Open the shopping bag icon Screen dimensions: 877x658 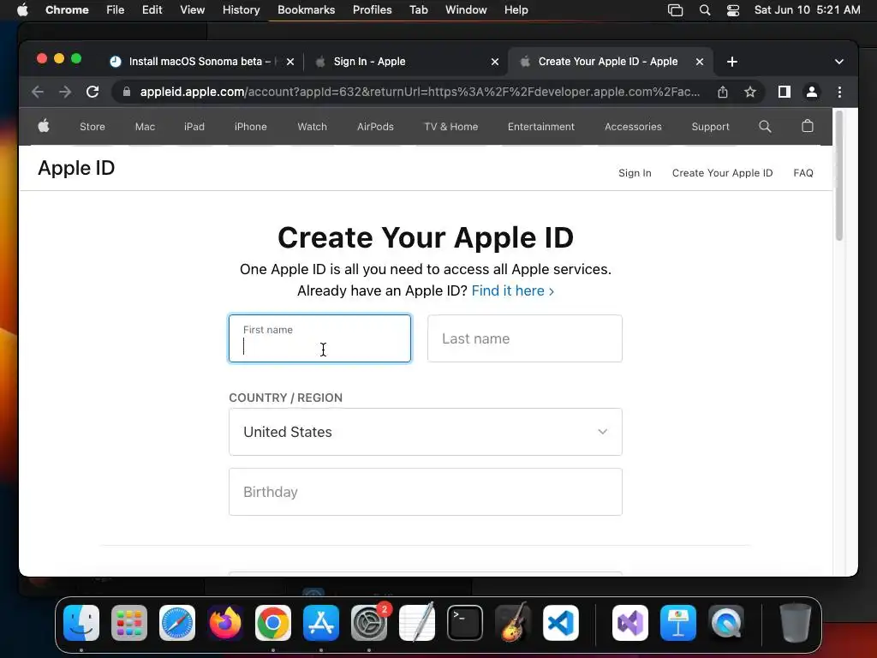point(807,126)
